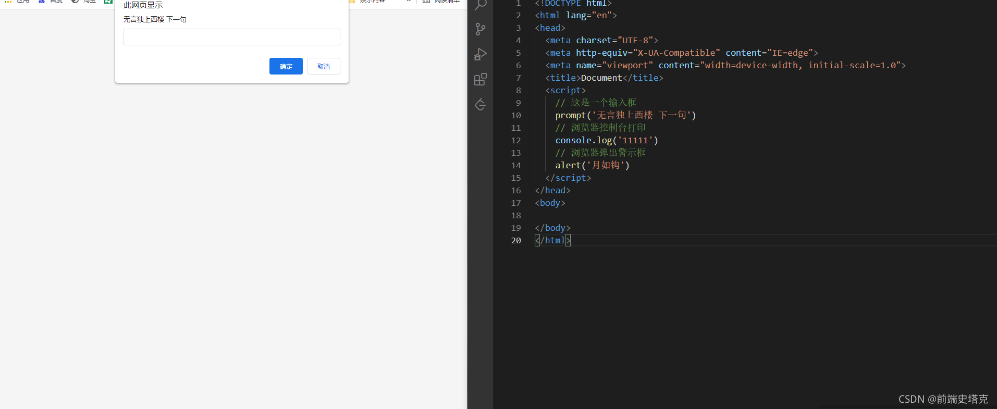Open the Extensions view in VS Code
The width and height of the screenshot is (997, 409).
481,79
